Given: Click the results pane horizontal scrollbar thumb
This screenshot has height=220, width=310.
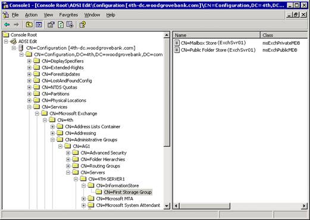Looking at the screenshot, I should click(205, 206).
